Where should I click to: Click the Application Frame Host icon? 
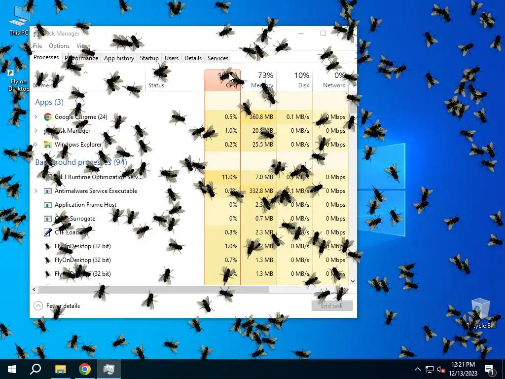[48, 205]
